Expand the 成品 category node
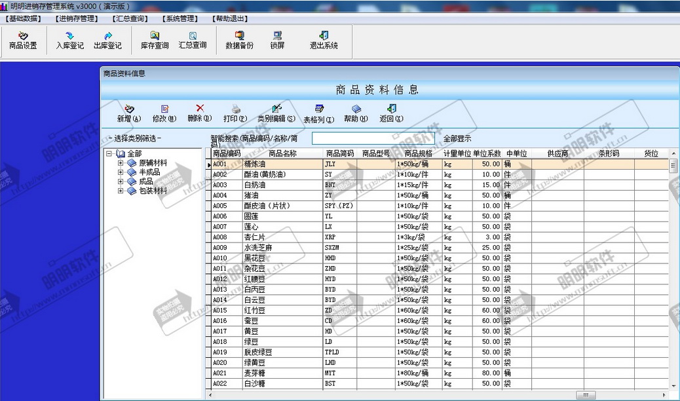The width and height of the screenshot is (680, 401). [121, 181]
